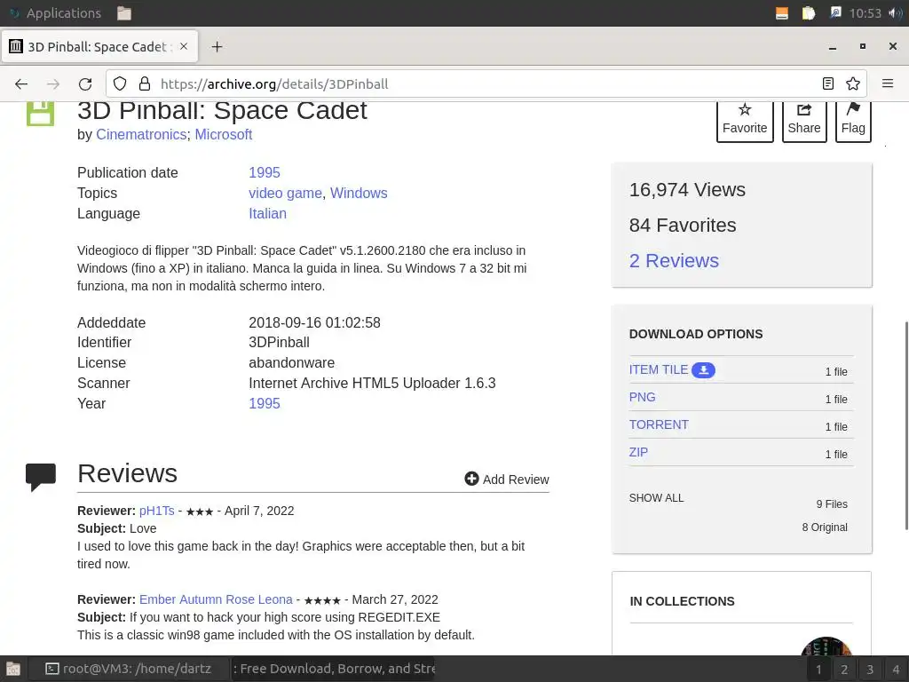909x682 pixels.
Task: Open the Cinematronics creator link
Action: 141,135
